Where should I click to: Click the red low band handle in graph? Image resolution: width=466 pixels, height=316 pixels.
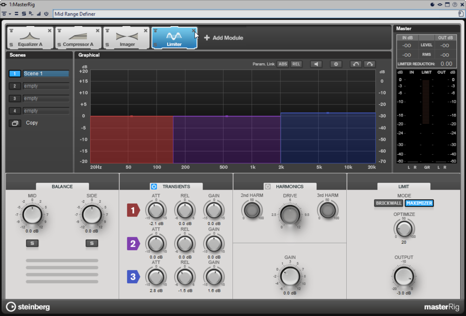pos(132,116)
